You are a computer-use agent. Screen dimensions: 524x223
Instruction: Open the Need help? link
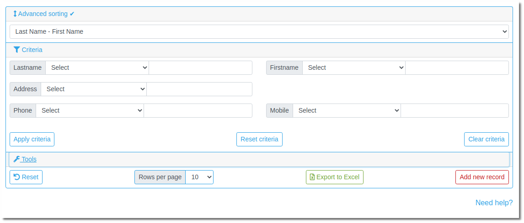pyautogui.click(x=494, y=202)
